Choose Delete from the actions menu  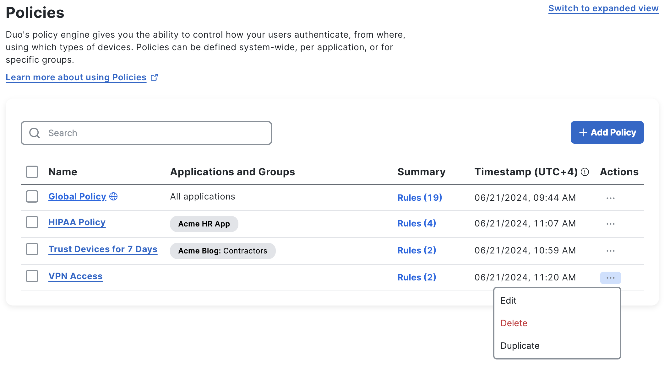(x=514, y=323)
